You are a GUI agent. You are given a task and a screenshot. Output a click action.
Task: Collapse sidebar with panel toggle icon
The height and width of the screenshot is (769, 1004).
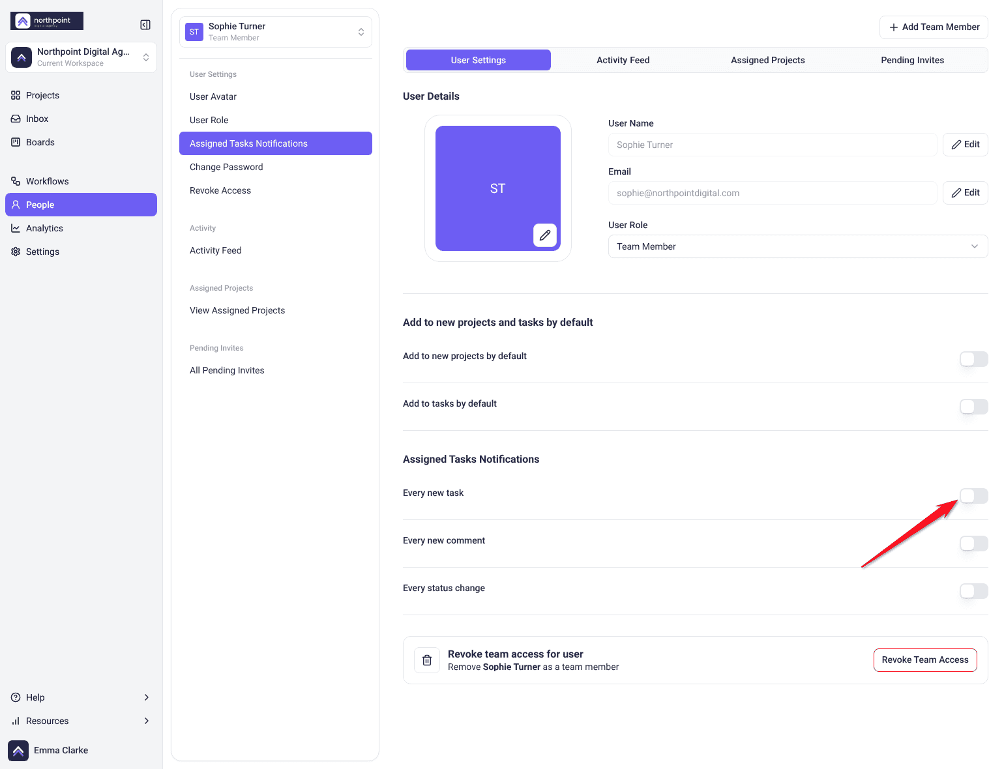coord(145,25)
